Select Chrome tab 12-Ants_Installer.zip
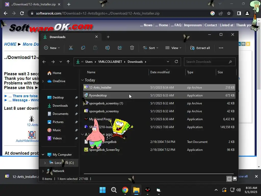Image resolution: width=261 pixels, height=196 pixels. pos(32,4)
